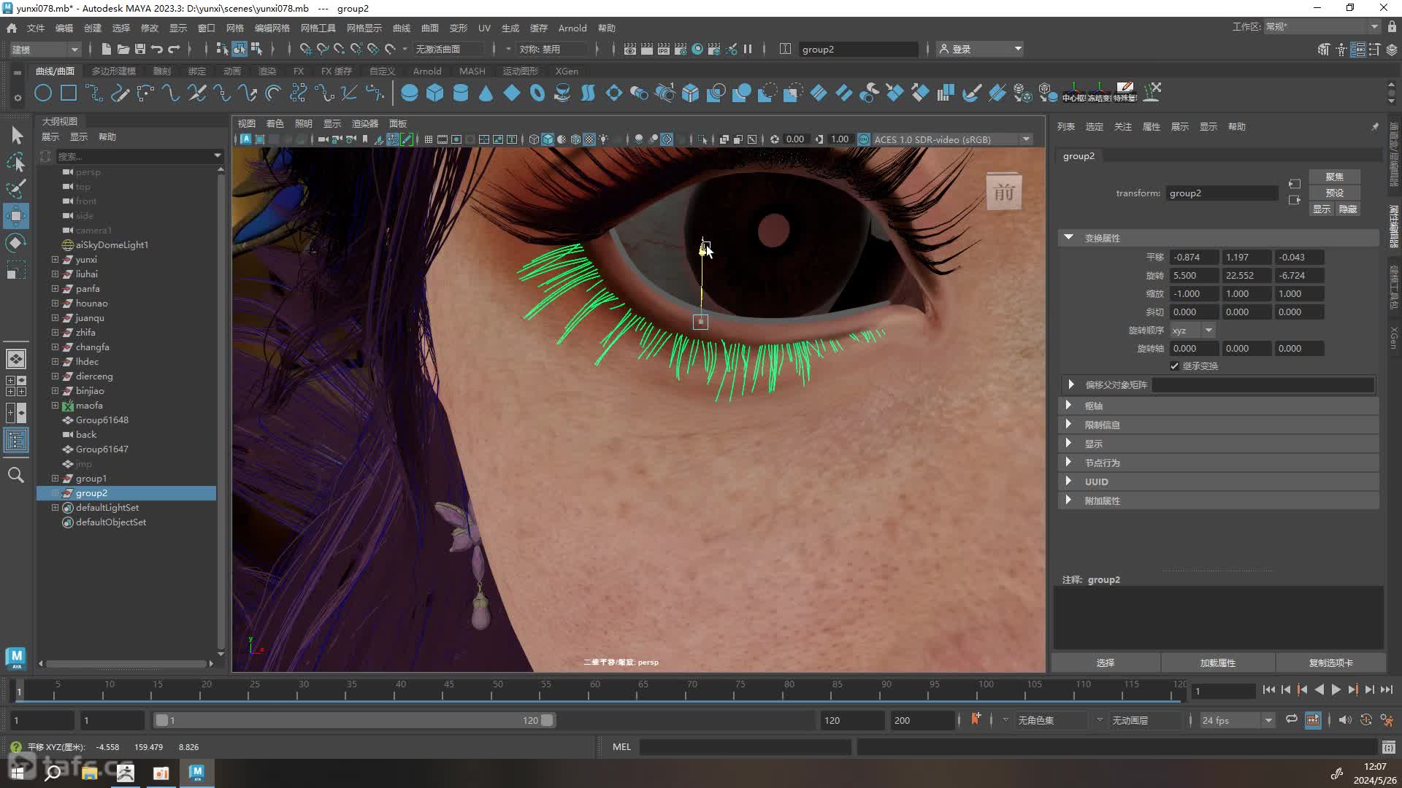Activate the Select tool arrow
Screen dimensions: 1402x788
pyautogui.click(x=16, y=135)
